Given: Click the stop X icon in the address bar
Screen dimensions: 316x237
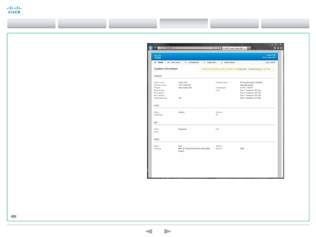Looking at the screenshot, I should click(x=220, y=48).
